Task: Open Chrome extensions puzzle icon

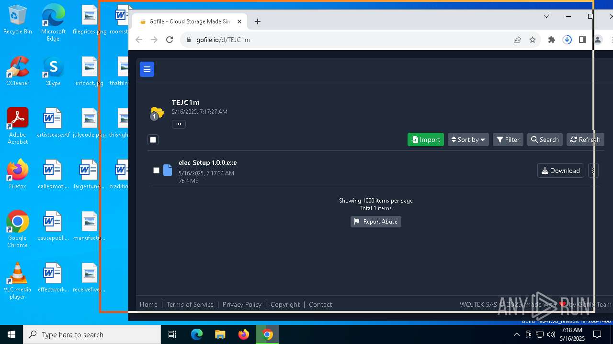Action: 552,40
